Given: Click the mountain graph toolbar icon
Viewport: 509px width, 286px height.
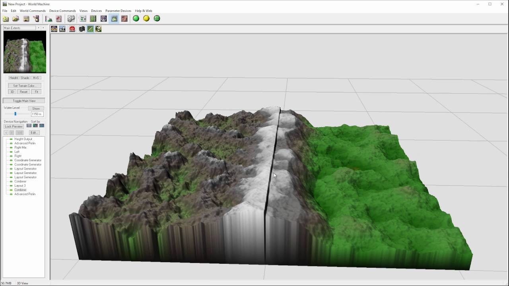Looking at the screenshot, I should [49, 19].
